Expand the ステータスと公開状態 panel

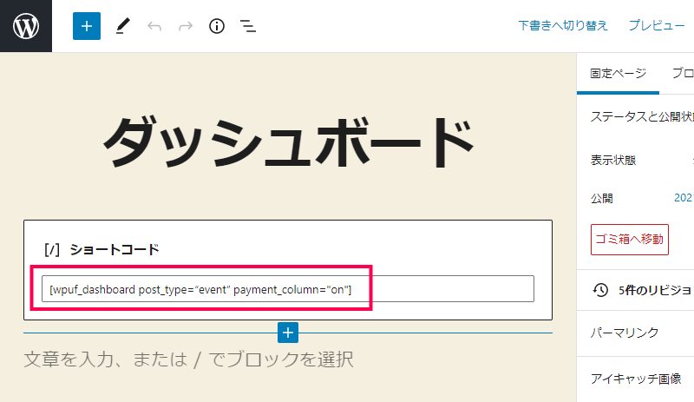636,116
